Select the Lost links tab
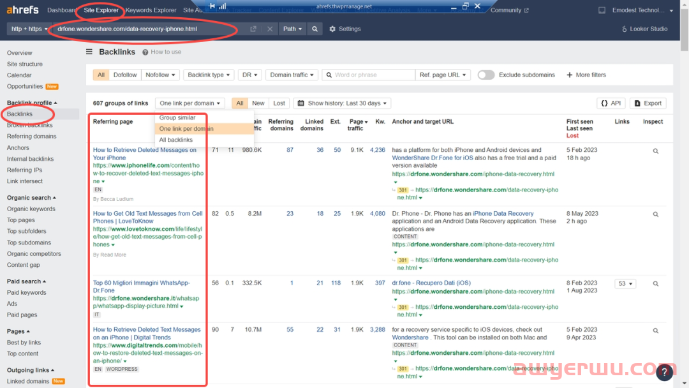Image resolution: width=689 pixels, height=388 pixels. tap(279, 103)
